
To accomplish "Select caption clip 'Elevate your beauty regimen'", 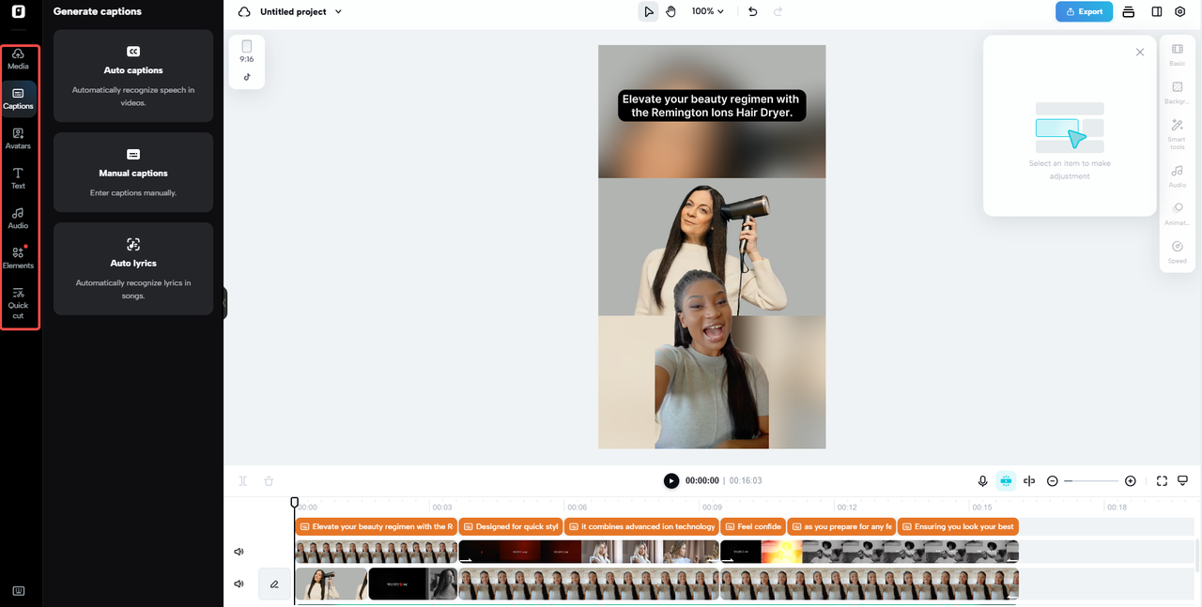I will (x=376, y=526).
